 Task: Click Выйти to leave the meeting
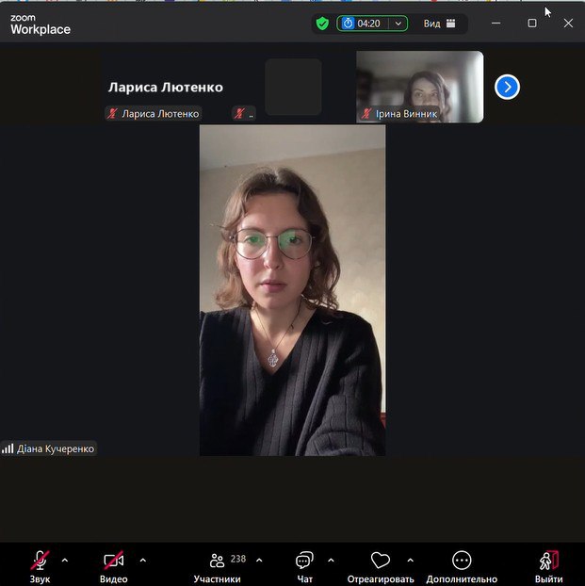coord(548,561)
